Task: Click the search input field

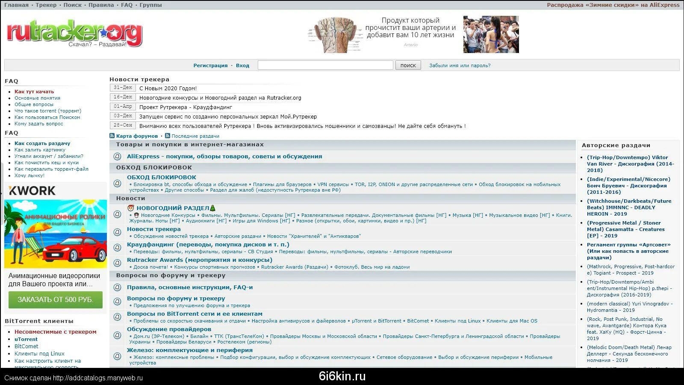Action: 325,65
